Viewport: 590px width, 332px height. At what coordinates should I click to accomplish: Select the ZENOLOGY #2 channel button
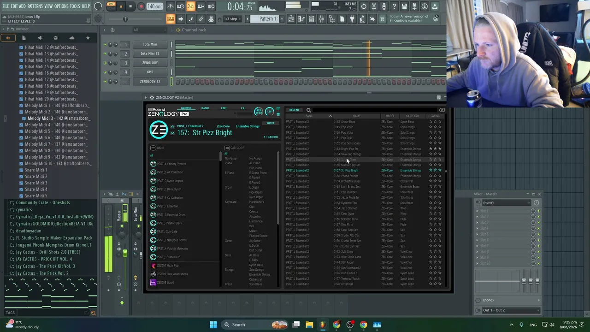[x=150, y=82]
